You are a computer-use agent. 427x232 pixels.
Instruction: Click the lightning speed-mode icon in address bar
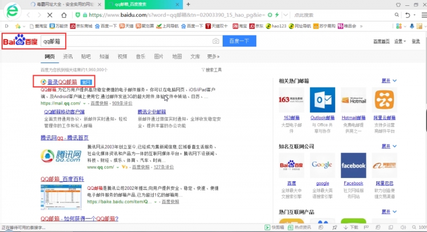click(277, 15)
